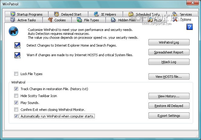
Task: Click the Services tab icon
Action: tap(174, 14)
